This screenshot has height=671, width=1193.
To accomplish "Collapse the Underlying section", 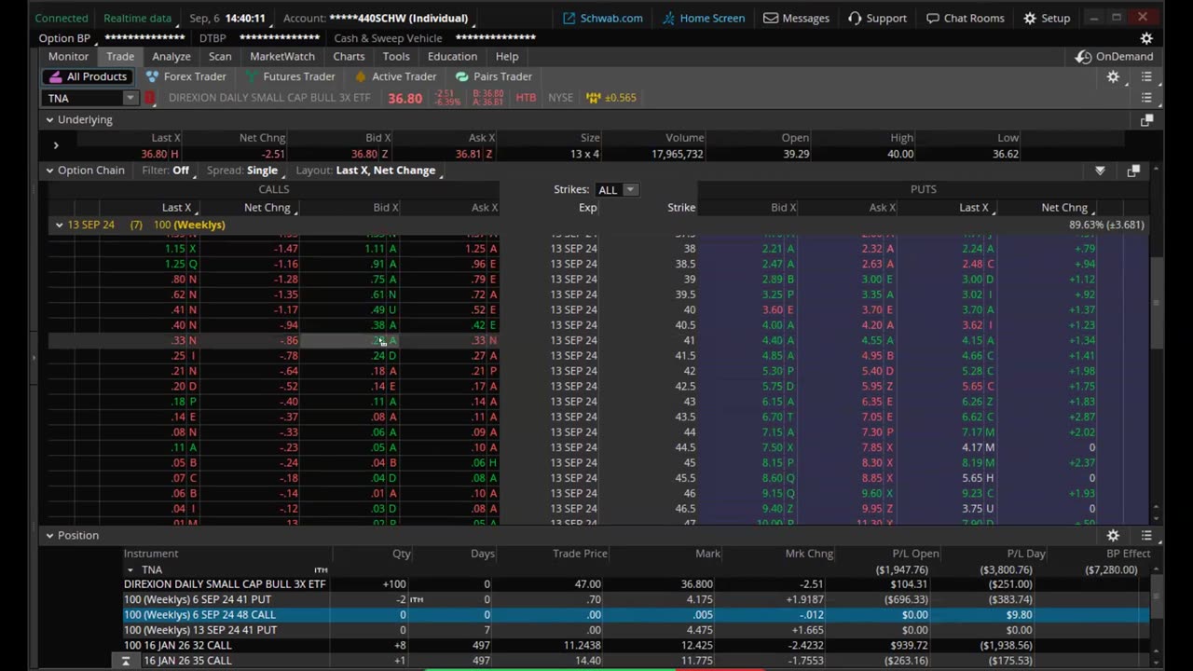I will [49, 119].
